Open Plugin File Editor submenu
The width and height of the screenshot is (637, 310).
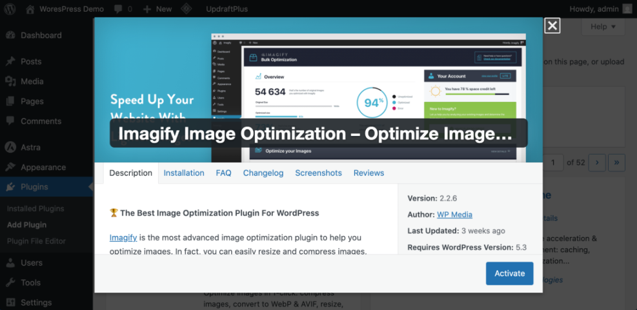[x=36, y=241]
